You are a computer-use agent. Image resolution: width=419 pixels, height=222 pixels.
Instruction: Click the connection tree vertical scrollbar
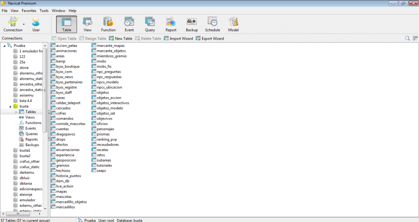tap(45, 91)
